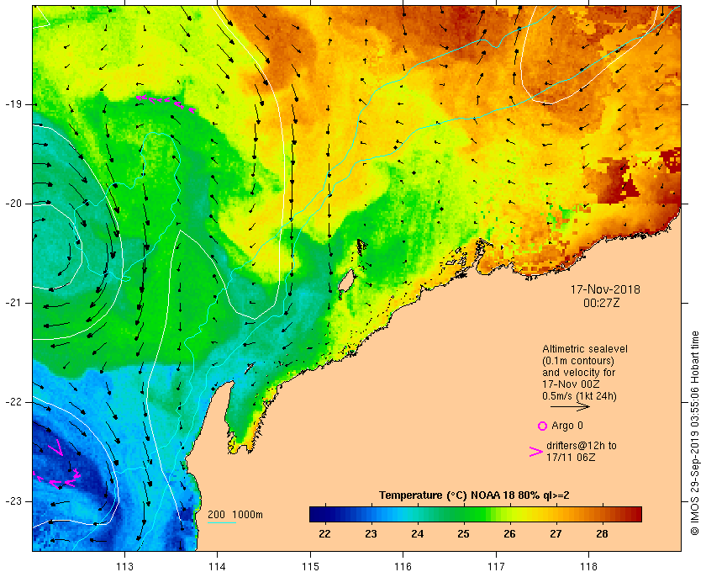Click the -21 latitude axis label
The height and width of the screenshot is (572, 706).
click(13, 303)
